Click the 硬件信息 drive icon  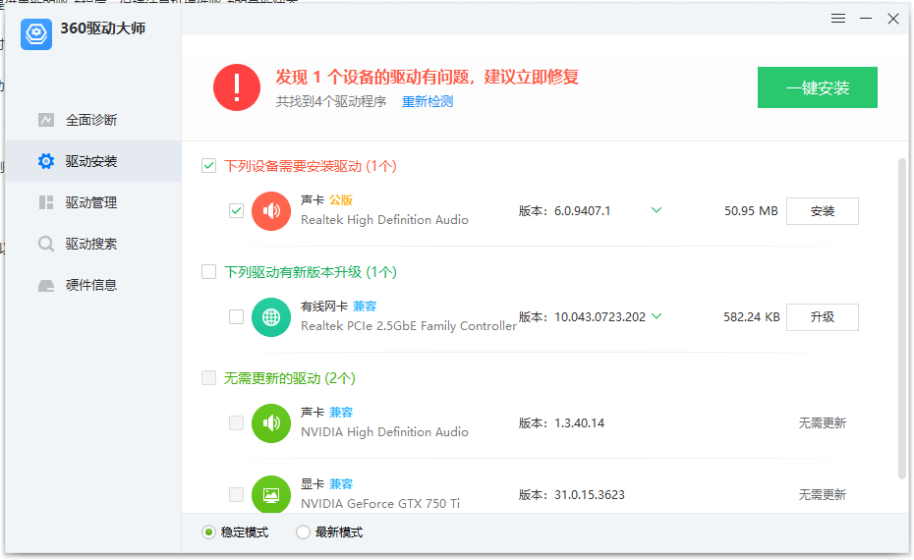pos(46,286)
